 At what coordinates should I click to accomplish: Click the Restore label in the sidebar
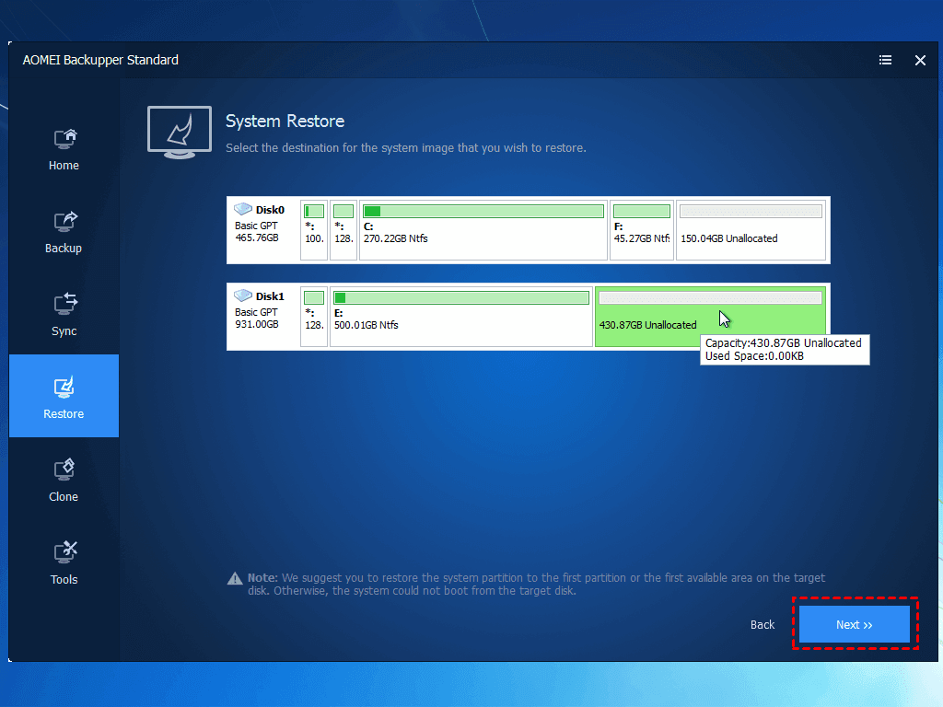(64, 413)
